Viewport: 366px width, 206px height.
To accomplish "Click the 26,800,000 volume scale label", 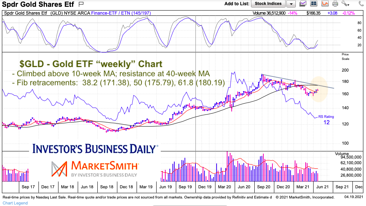I will pos(351,175).
